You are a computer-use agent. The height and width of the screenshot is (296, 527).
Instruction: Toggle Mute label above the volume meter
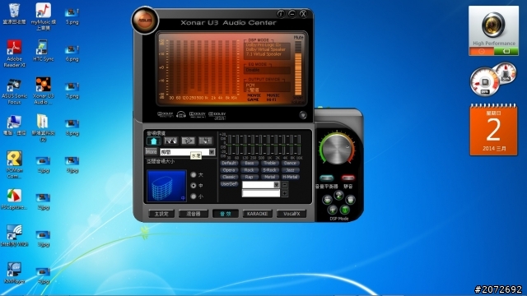(298, 37)
